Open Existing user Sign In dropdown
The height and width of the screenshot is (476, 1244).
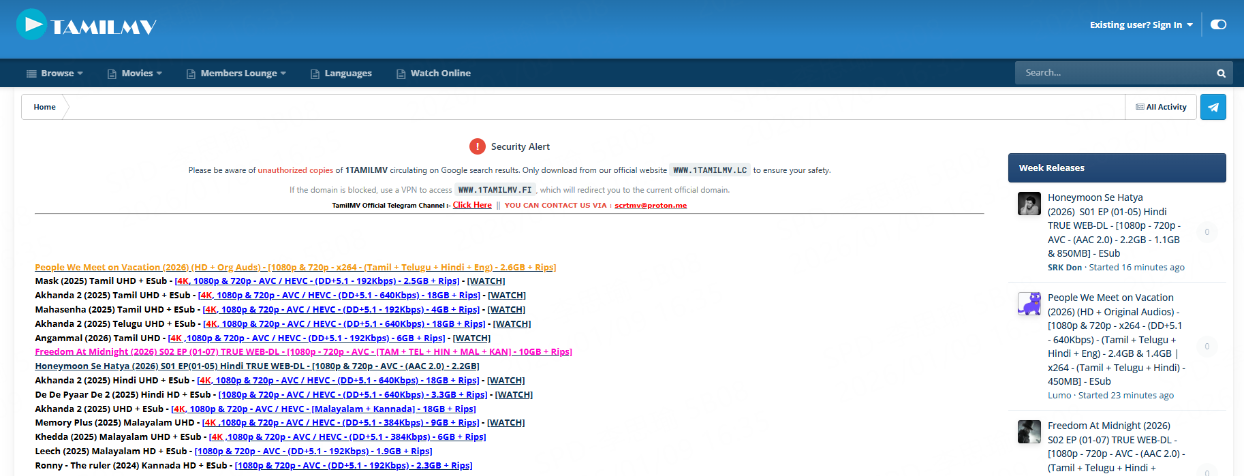click(1141, 25)
